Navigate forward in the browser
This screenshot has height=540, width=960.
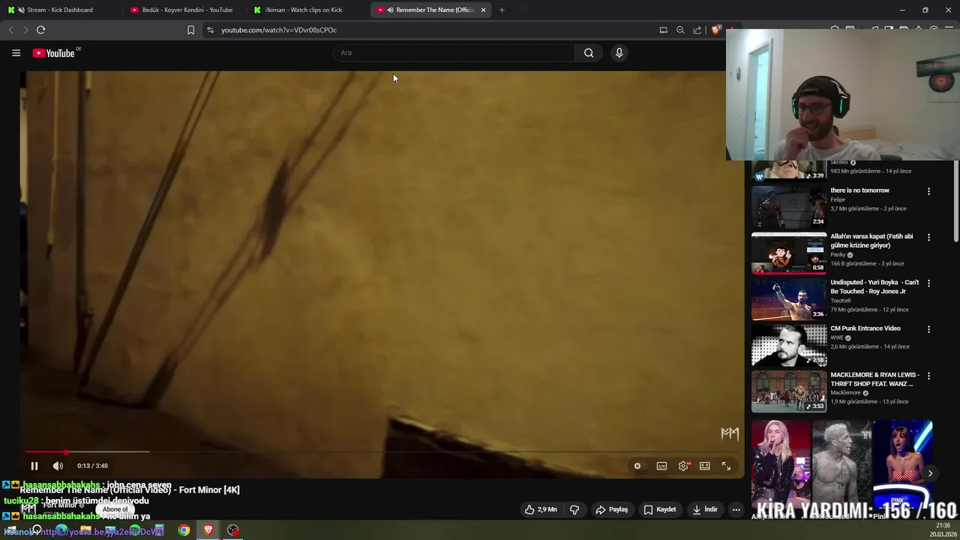coord(25,30)
